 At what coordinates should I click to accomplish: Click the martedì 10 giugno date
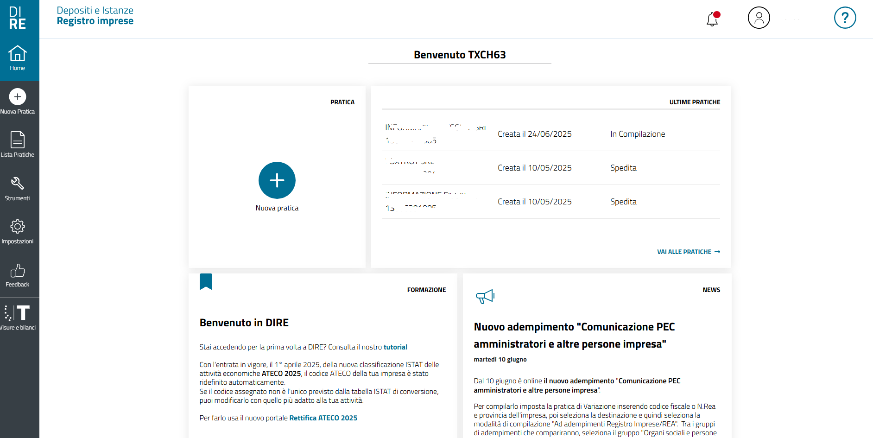pos(500,360)
